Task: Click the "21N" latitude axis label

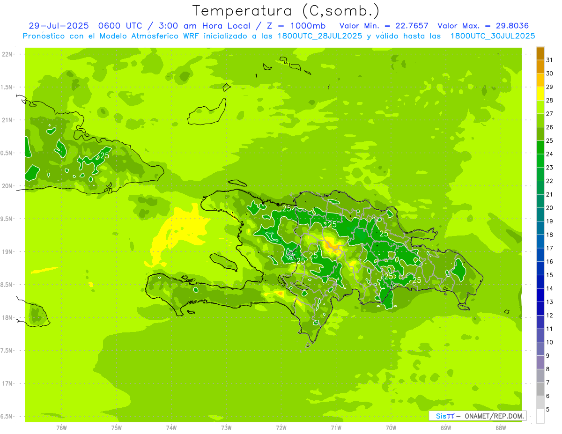Action: coord(7,120)
